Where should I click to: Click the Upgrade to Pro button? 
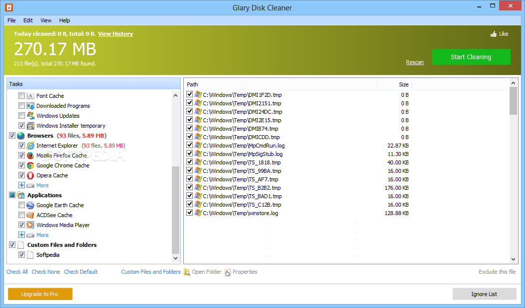coord(40,294)
